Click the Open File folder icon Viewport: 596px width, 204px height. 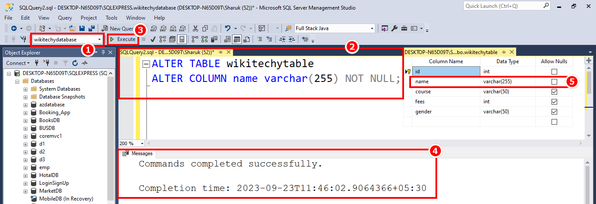coord(72,28)
